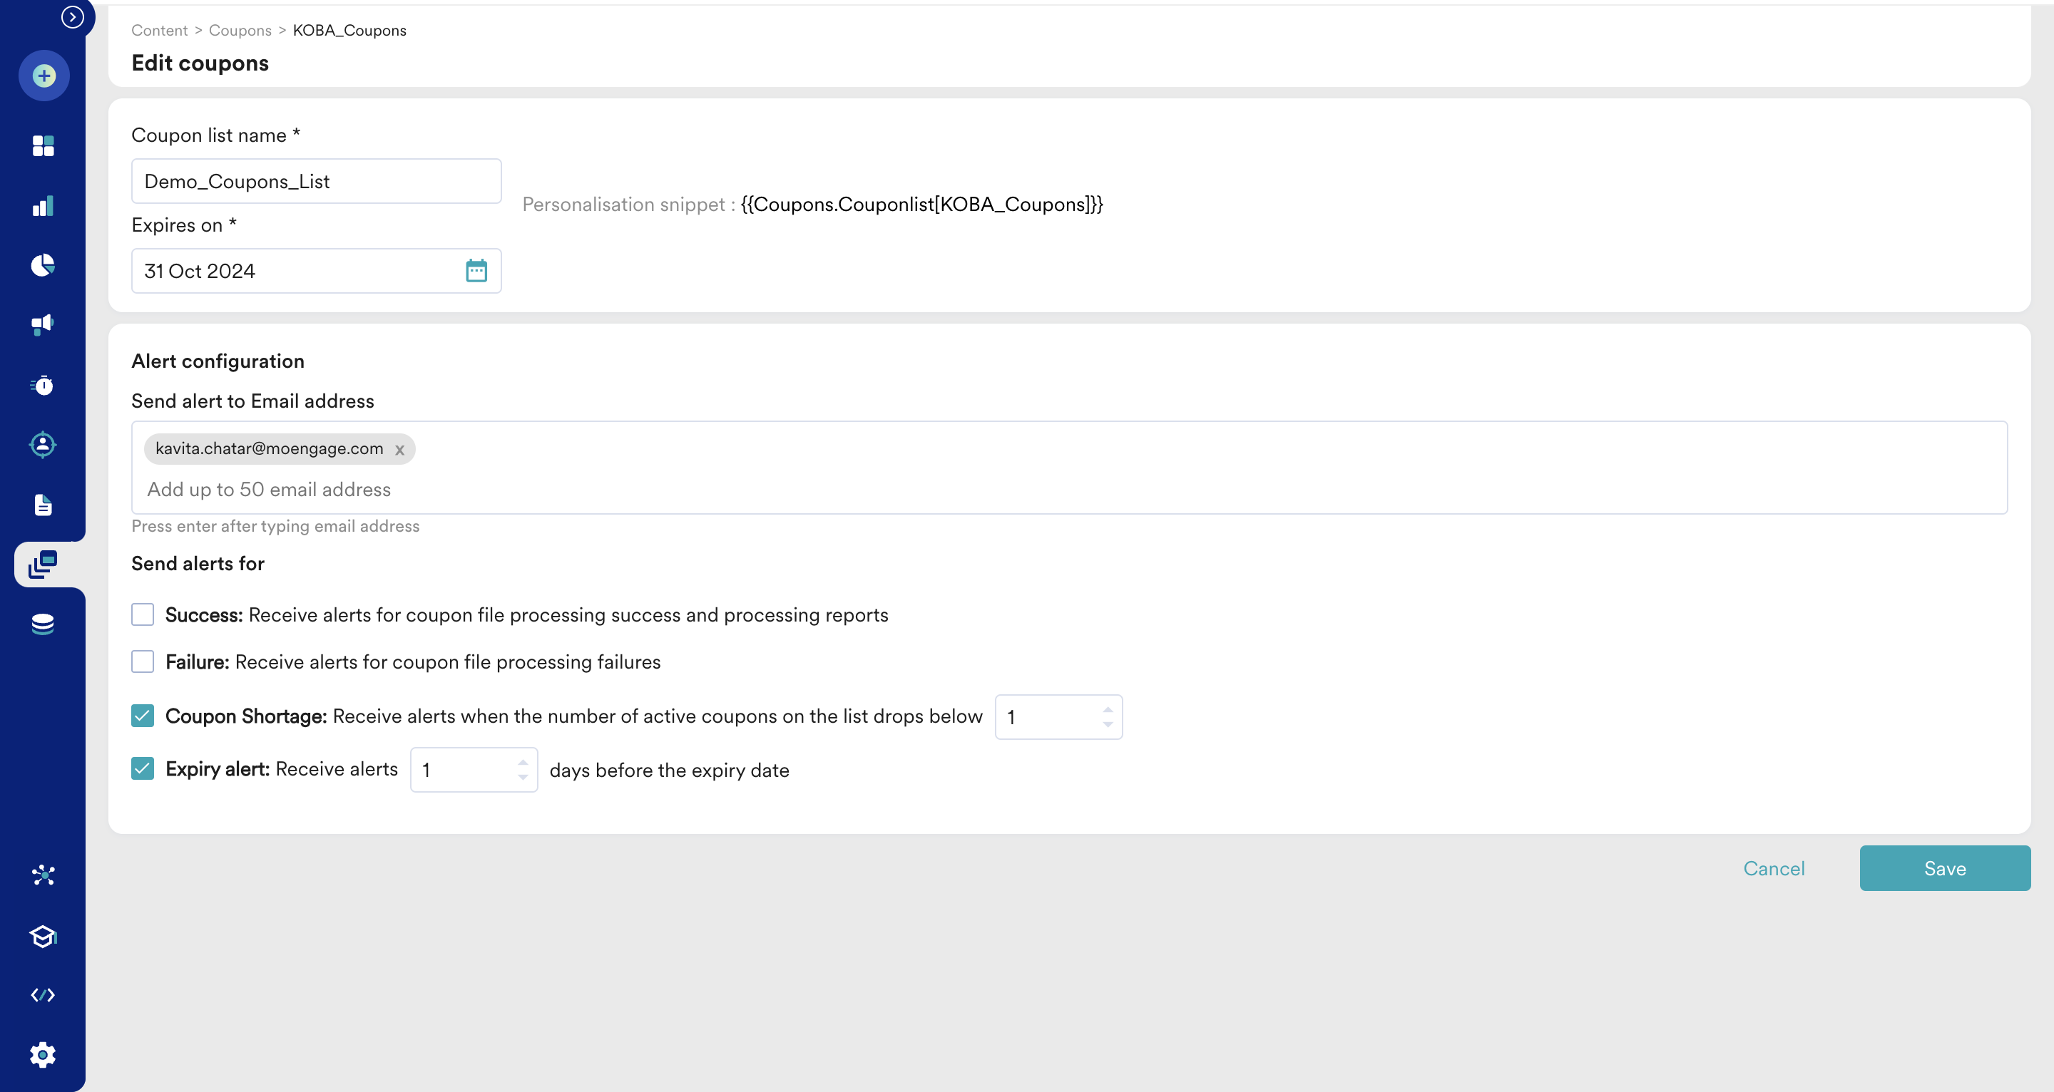Enable the Failure alerts checkbox

[x=143, y=661]
